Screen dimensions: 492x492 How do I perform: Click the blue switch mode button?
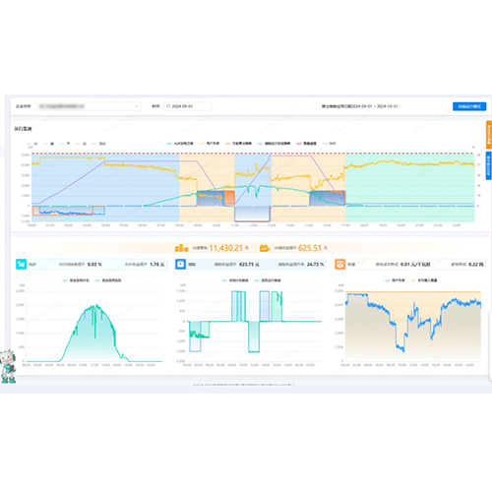click(x=469, y=106)
